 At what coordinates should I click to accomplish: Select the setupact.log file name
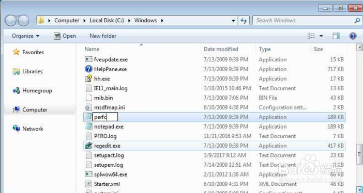point(109,155)
